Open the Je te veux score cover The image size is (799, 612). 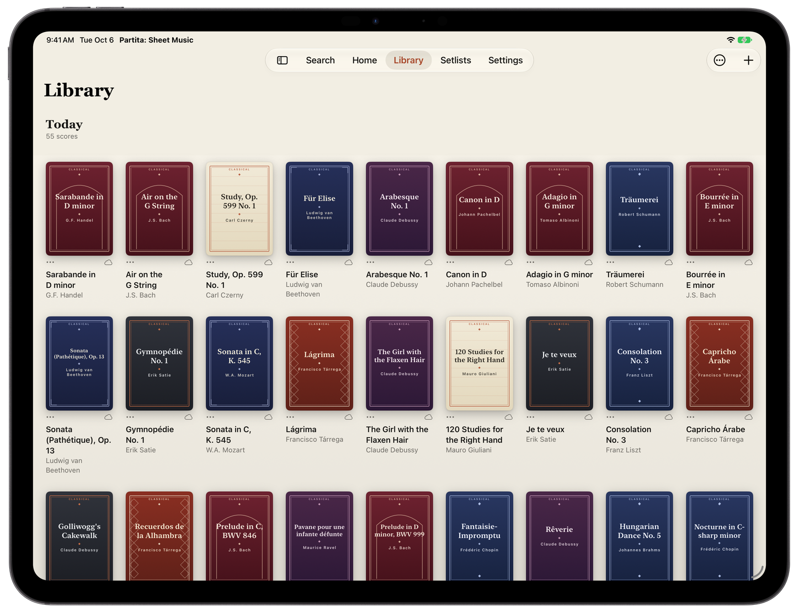tap(560, 363)
